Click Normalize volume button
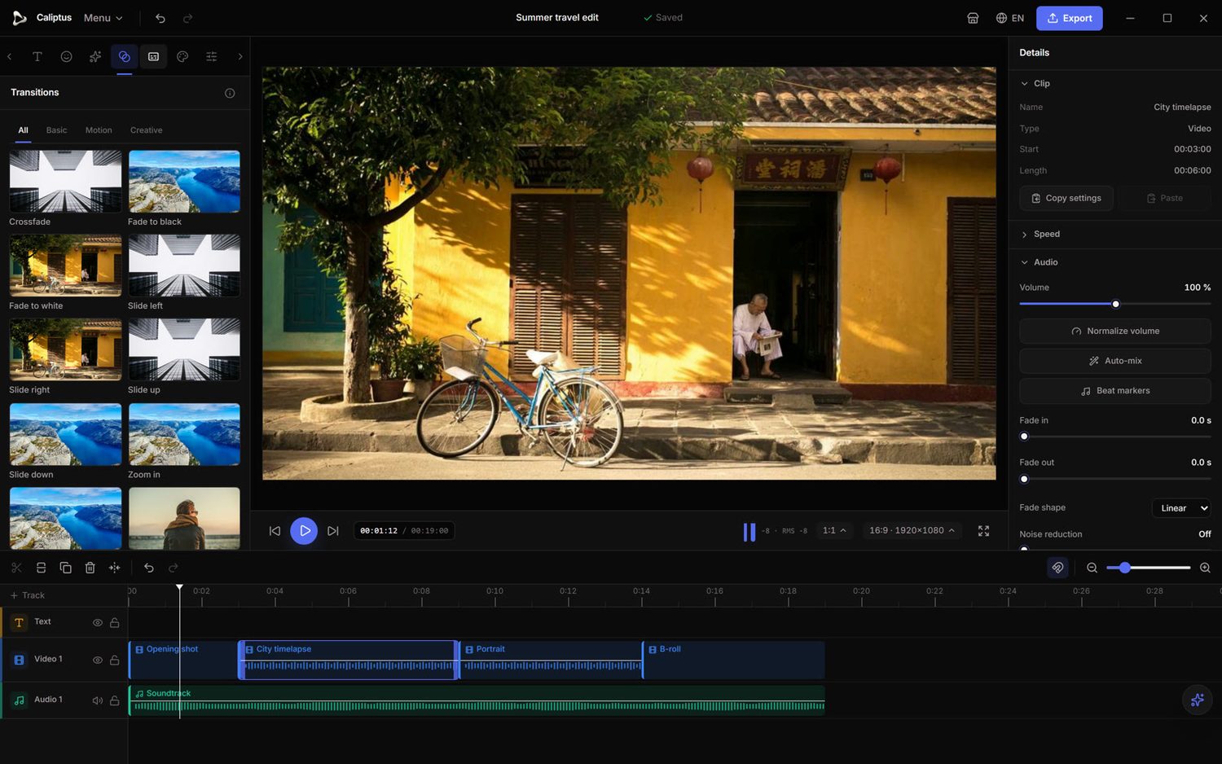The height and width of the screenshot is (764, 1222). [x=1114, y=331]
